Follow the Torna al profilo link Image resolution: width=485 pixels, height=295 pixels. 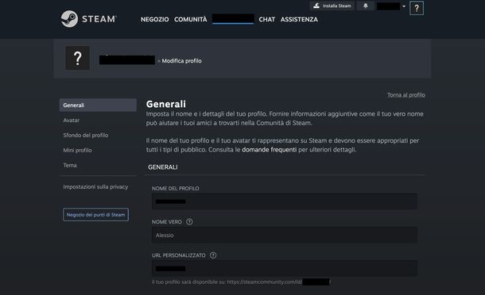[406, 94]
